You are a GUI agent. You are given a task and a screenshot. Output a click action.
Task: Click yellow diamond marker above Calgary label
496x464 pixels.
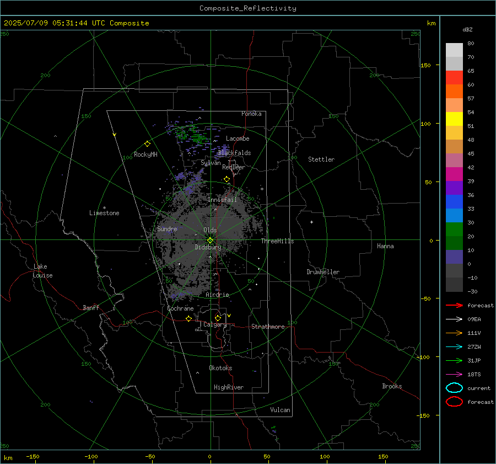tap(218, 318)
